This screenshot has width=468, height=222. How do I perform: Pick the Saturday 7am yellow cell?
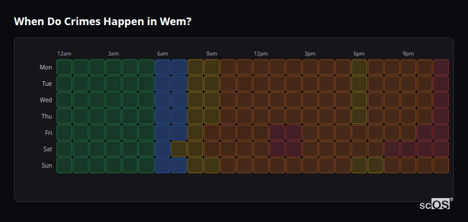[x=179, y=149]
